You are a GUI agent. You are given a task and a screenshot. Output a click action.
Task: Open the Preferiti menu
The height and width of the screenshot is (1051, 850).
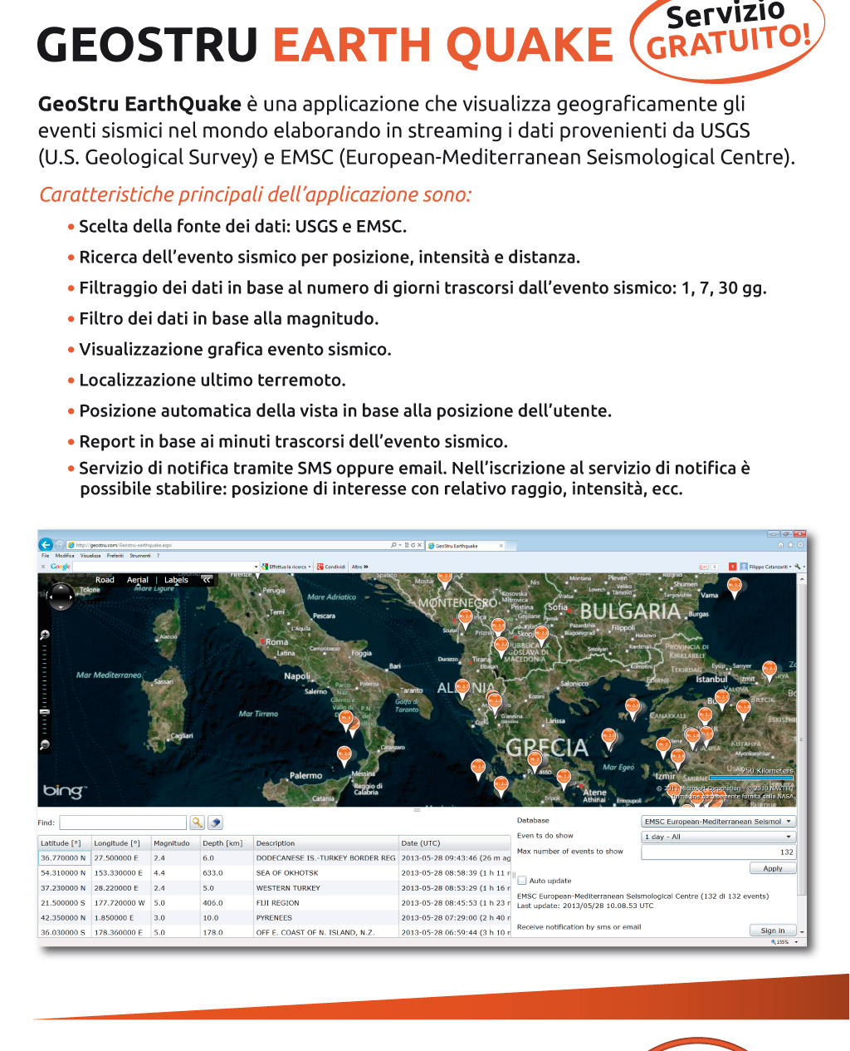coord(115,556)
